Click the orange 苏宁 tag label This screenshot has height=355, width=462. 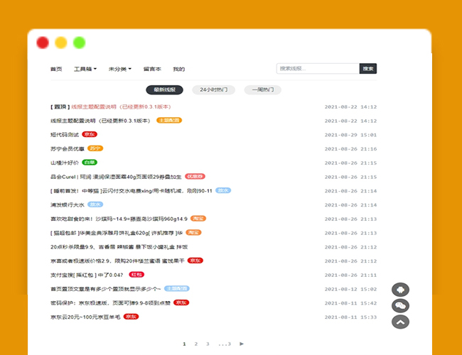point(95,148)
